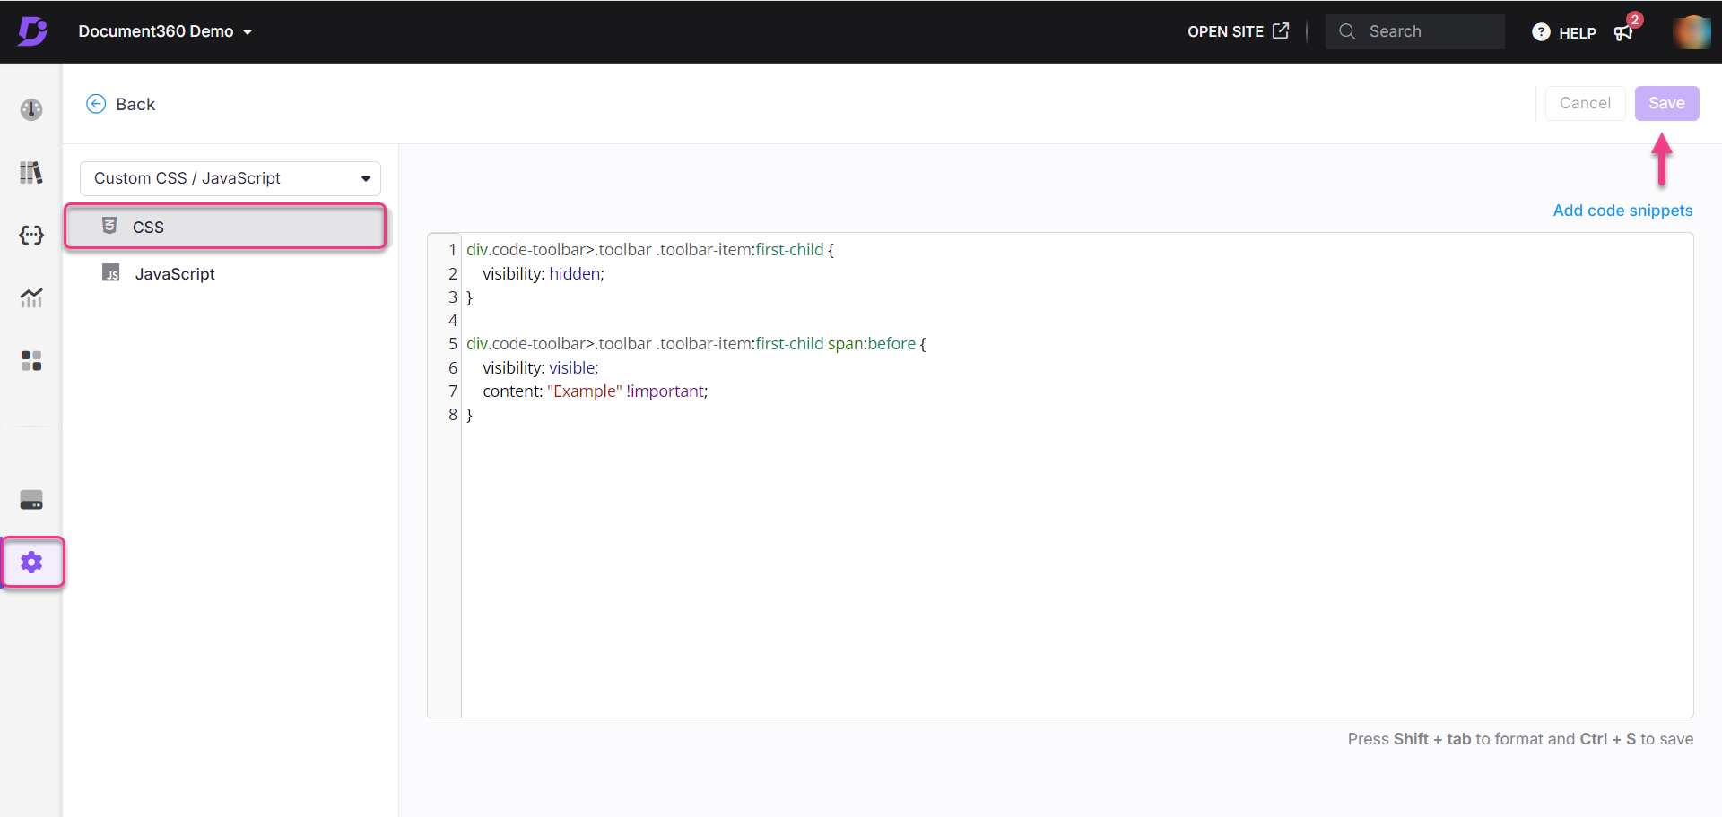
Task: Click the 'visibility: hidden;' code line
Action: point(544,273)
